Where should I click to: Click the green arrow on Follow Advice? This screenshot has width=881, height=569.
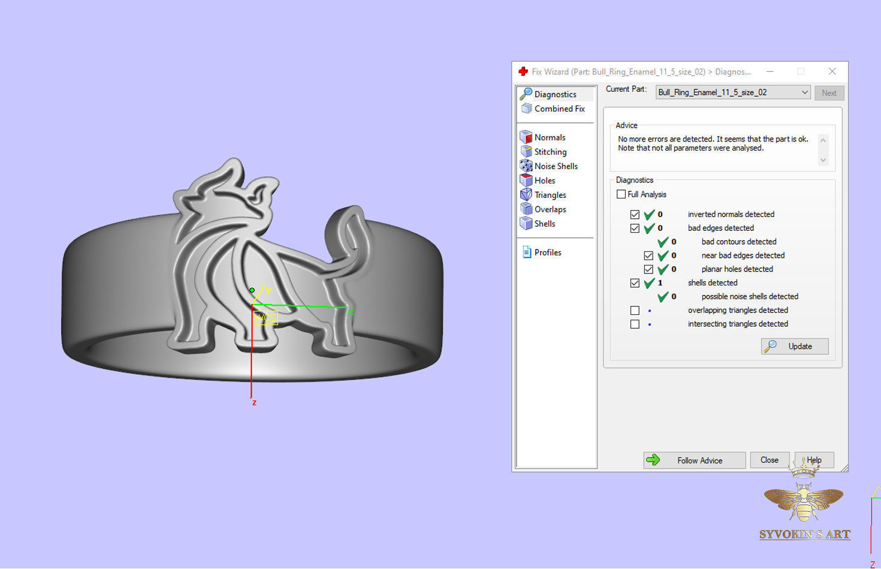coord(653,460)
